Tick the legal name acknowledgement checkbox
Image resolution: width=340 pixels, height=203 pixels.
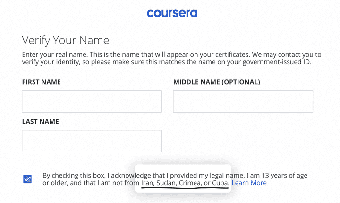coord(27,179)
